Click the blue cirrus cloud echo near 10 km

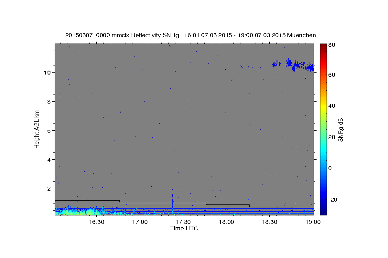(x=293, y=64)
